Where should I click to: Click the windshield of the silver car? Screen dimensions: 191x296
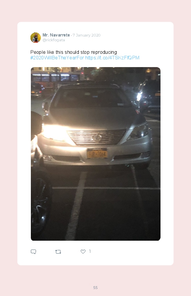coord(91,98)
